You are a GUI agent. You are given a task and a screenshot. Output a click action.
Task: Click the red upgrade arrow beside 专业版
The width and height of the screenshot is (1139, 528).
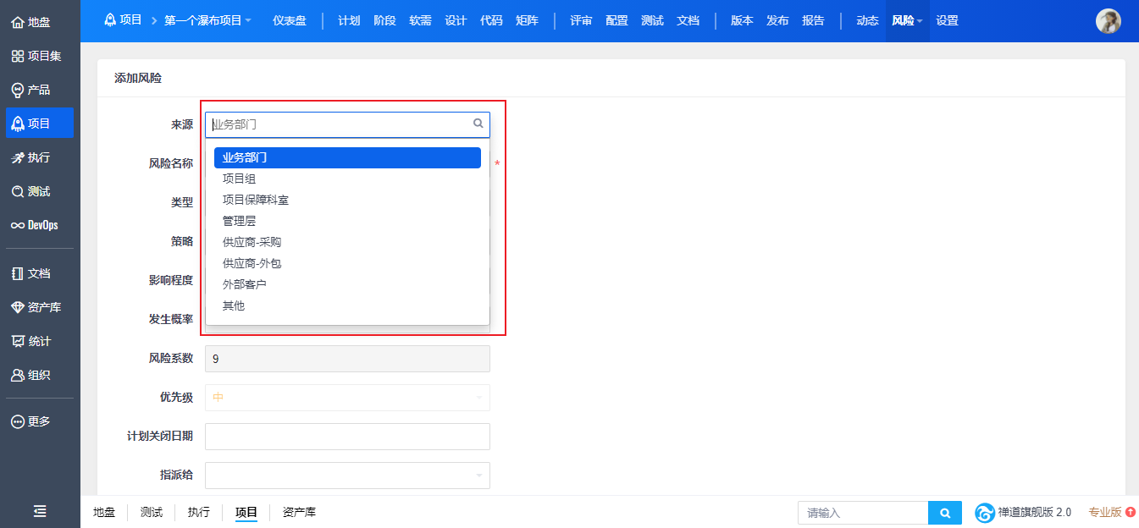1131,512
